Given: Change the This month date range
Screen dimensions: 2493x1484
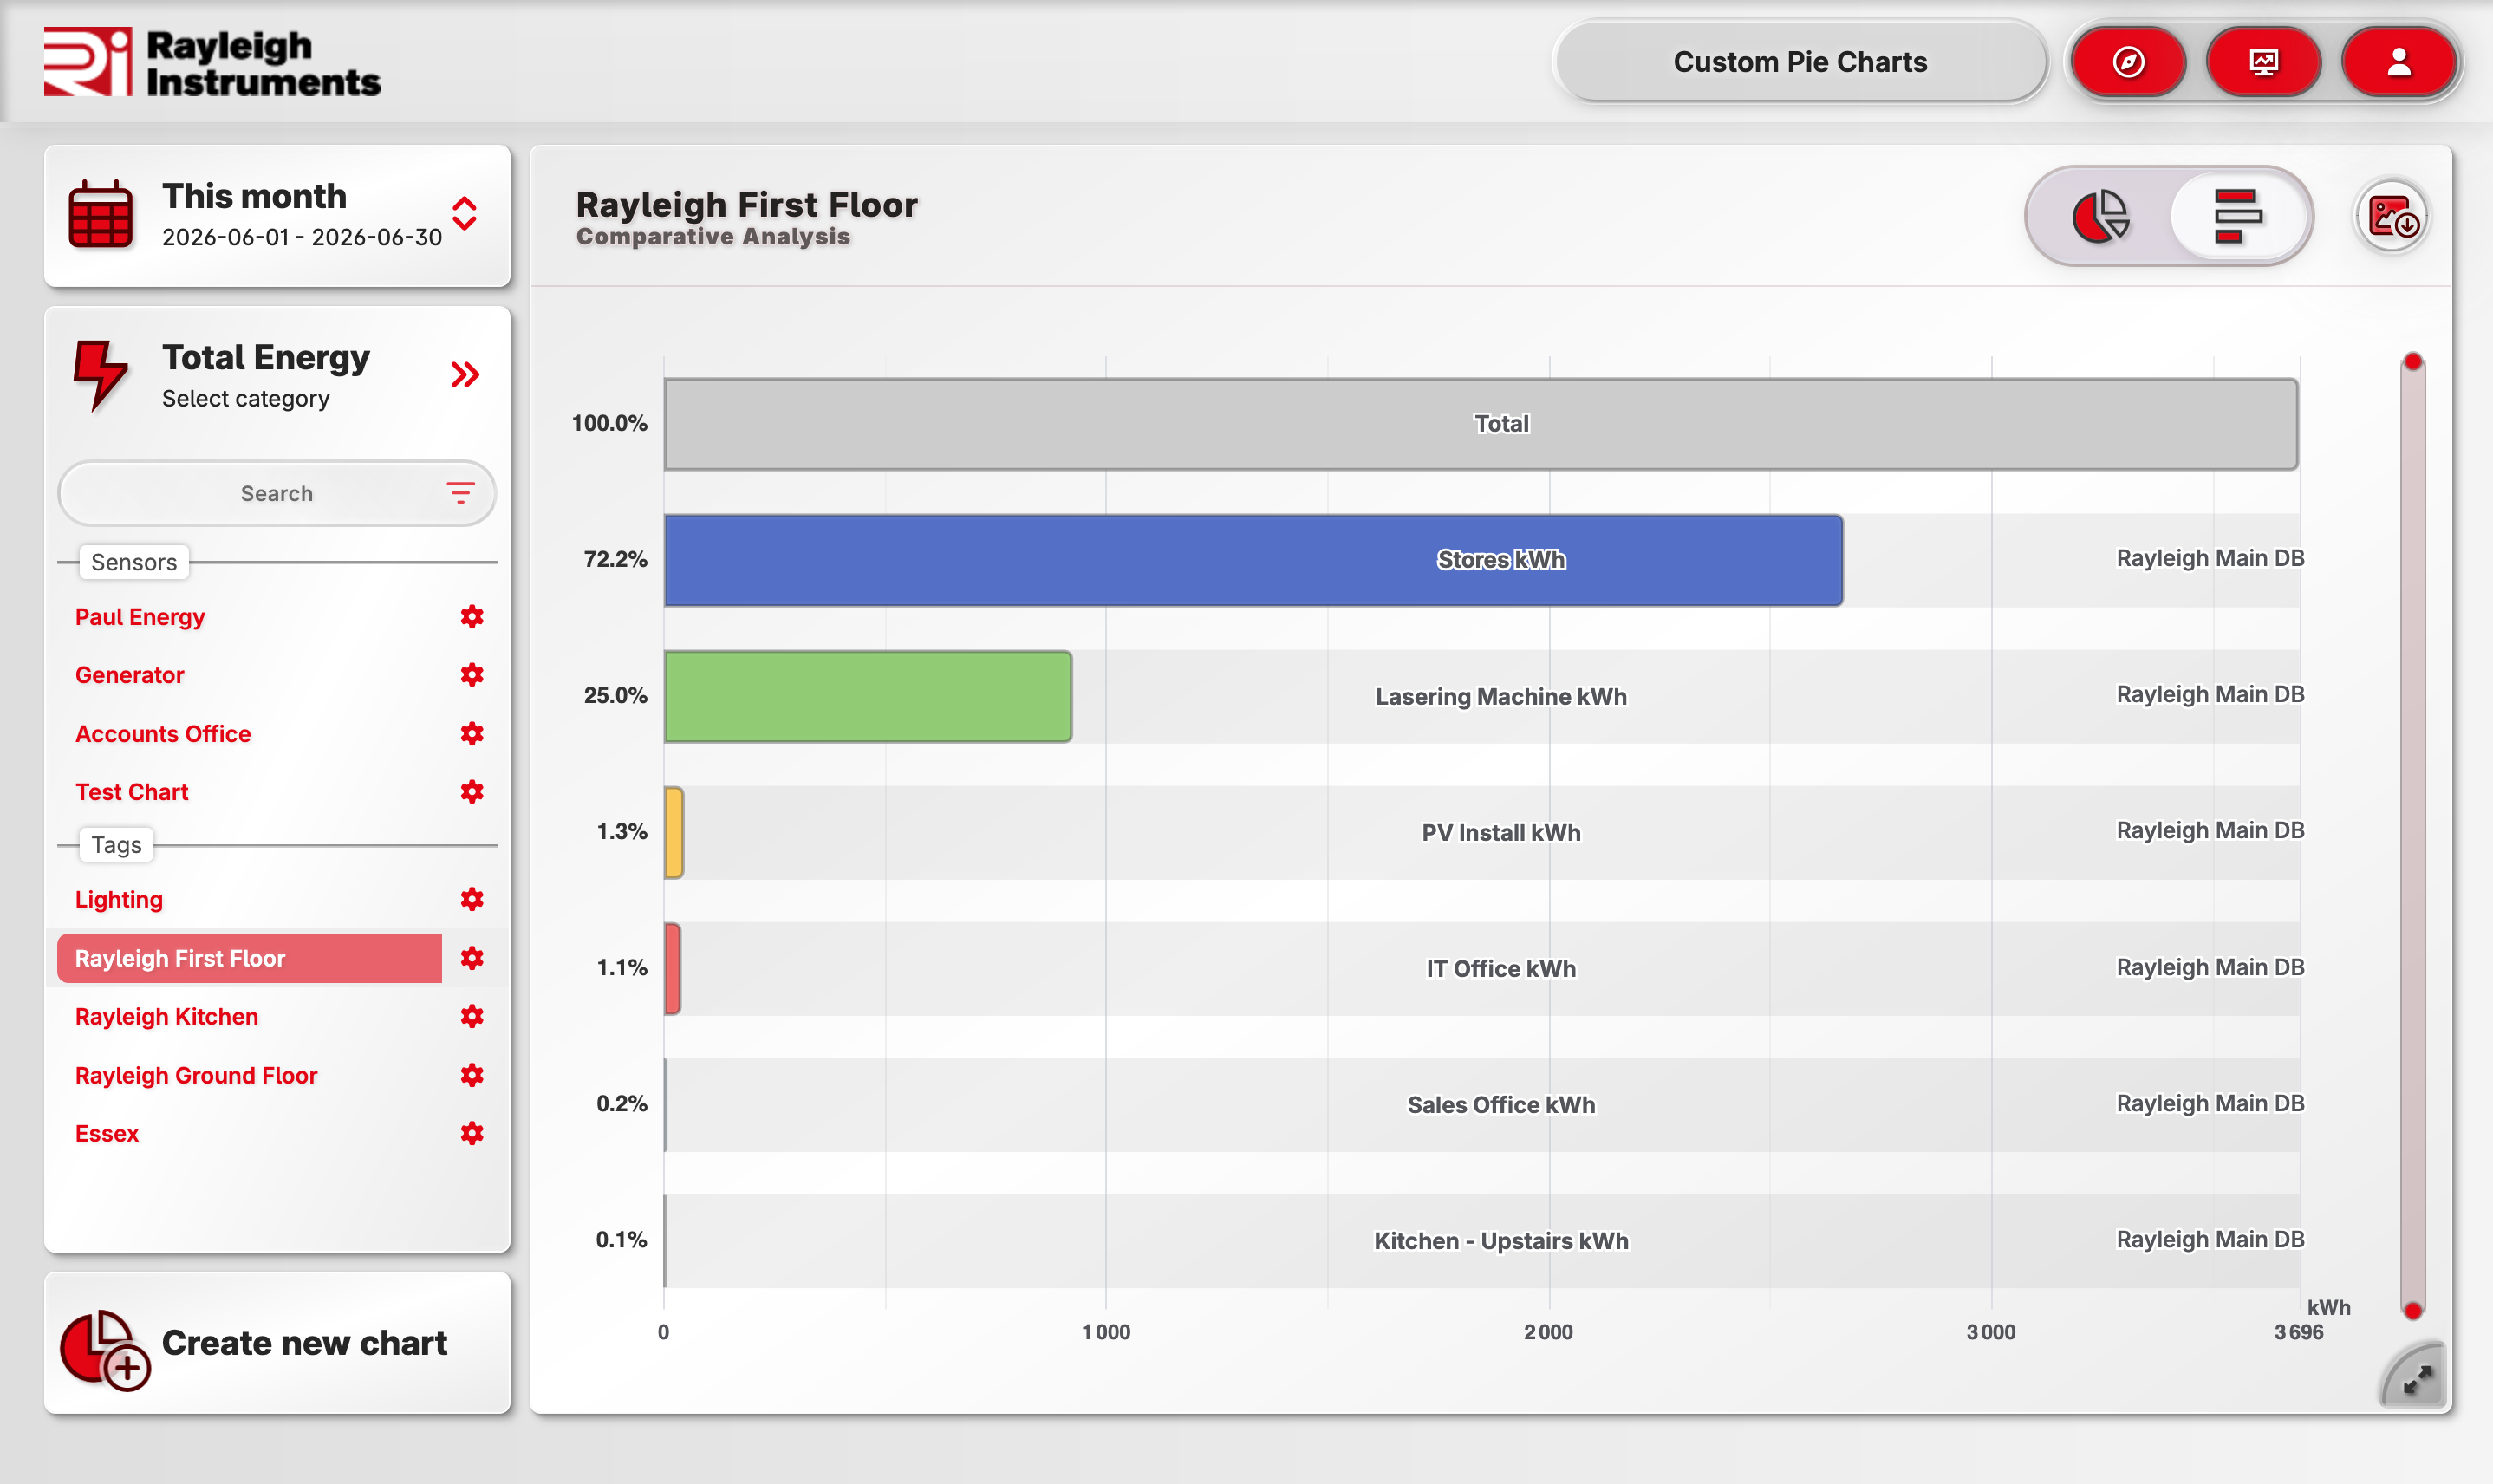Looking at the screenshot, I should coord(277,215).
